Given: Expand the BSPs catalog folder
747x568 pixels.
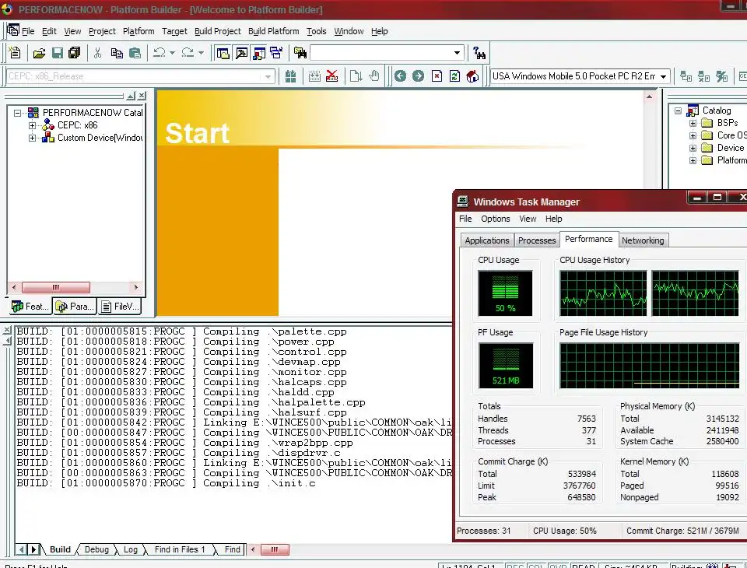Looking at the screenshot, I should [693, 123].
